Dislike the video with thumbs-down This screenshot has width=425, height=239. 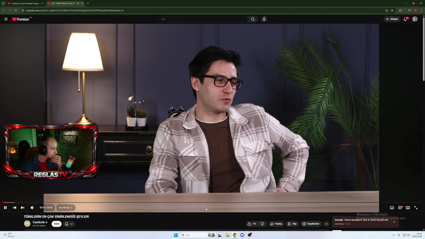[x=262, y=224]
